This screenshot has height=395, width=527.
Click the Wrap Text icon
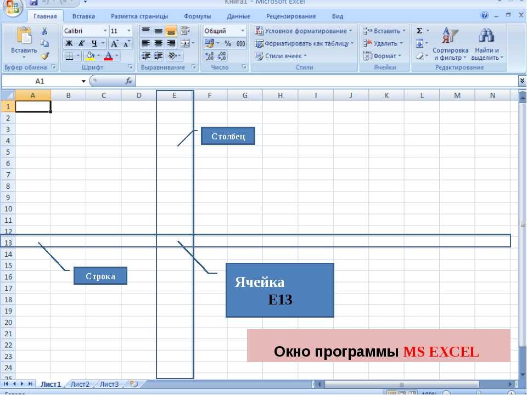click(x=185, y=31)
